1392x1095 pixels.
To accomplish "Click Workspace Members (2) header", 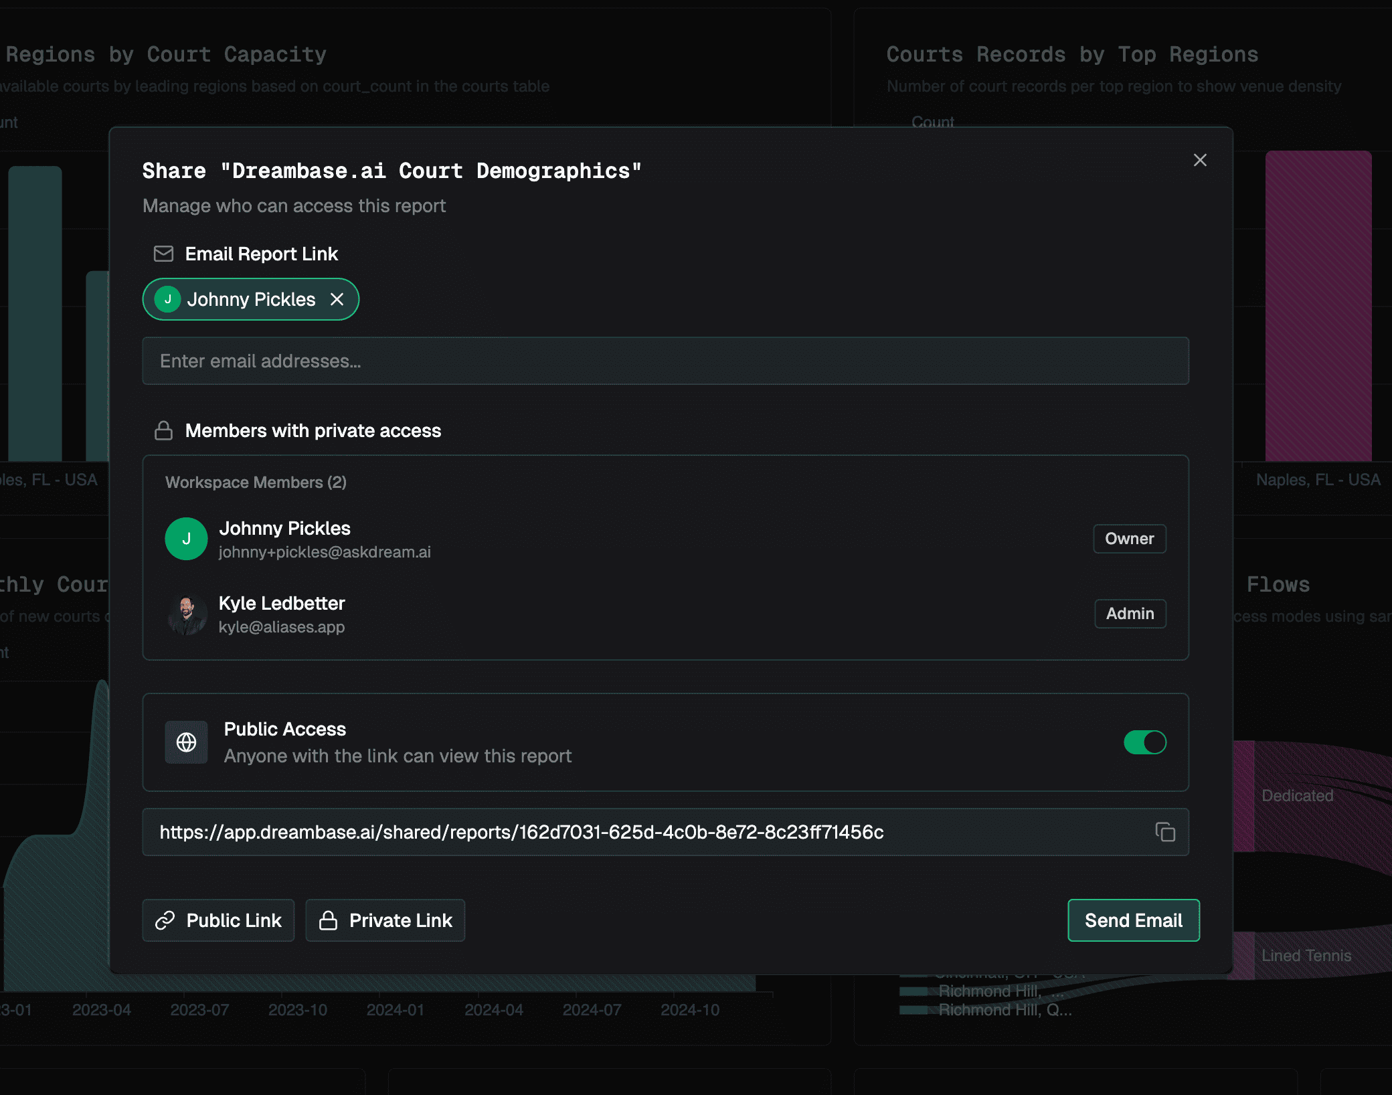I will pyautogui.click(x=256, y=482).
